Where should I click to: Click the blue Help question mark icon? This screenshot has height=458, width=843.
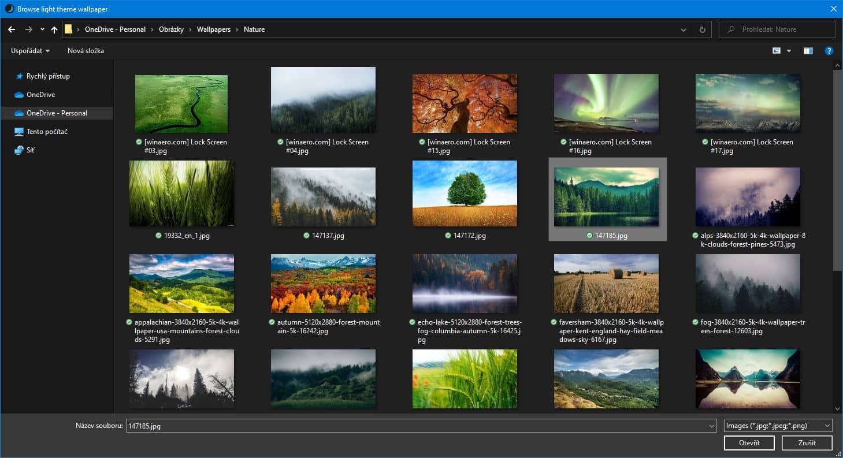pos(829,51)
